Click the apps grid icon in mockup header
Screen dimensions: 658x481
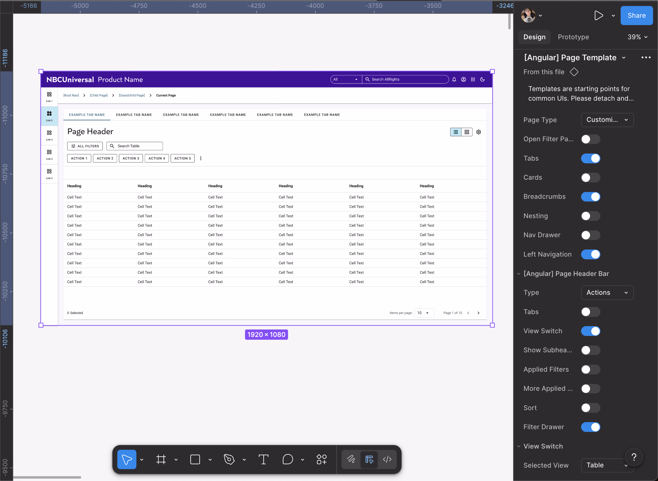point(473,79)
